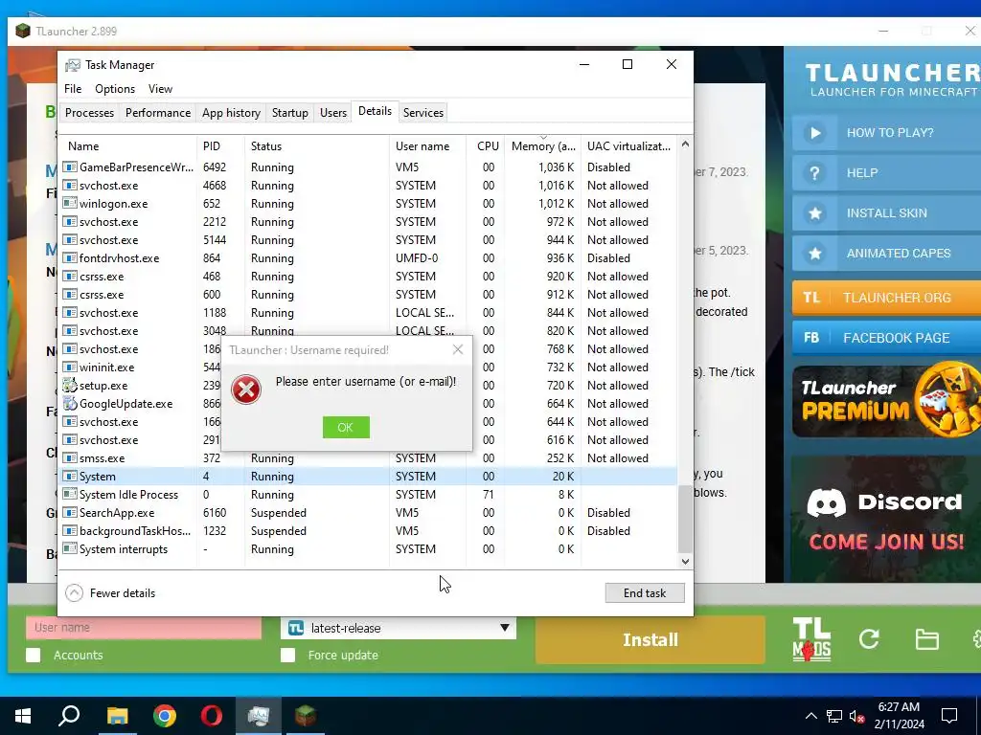981x735 pixels.
Task: Click scroll up arrow in details list
Action: pos(685,145)
